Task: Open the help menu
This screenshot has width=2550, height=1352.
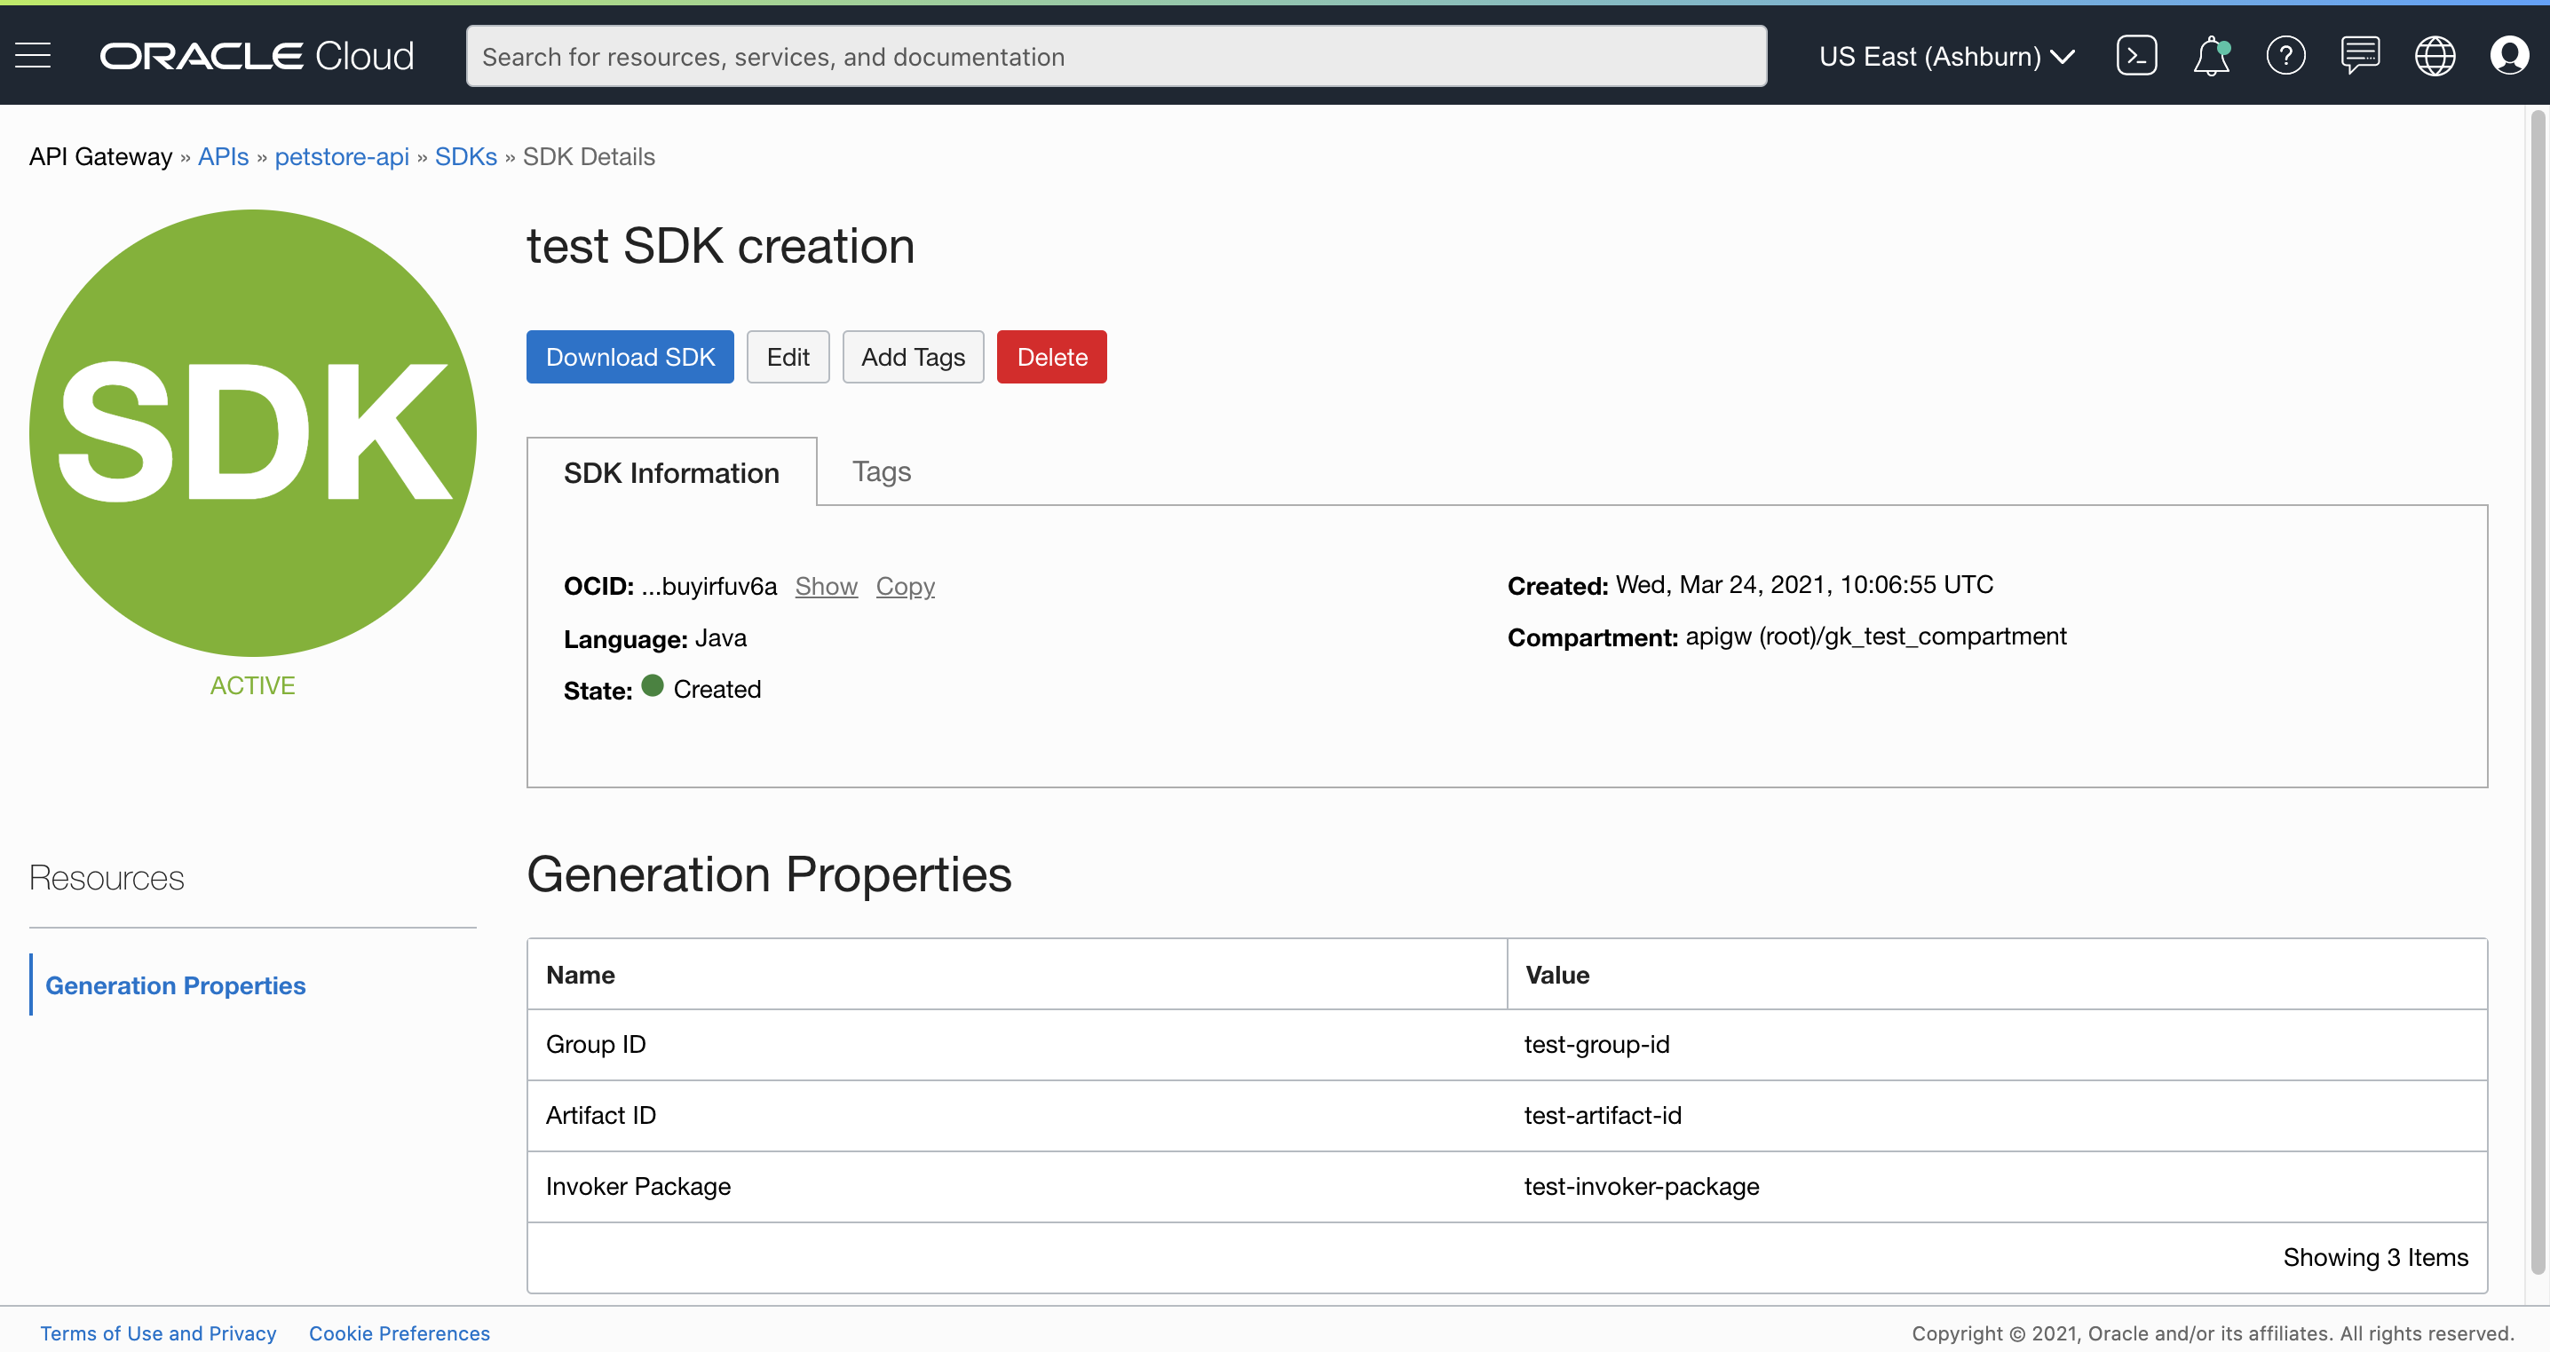Action: click(x=2285, y=55)
